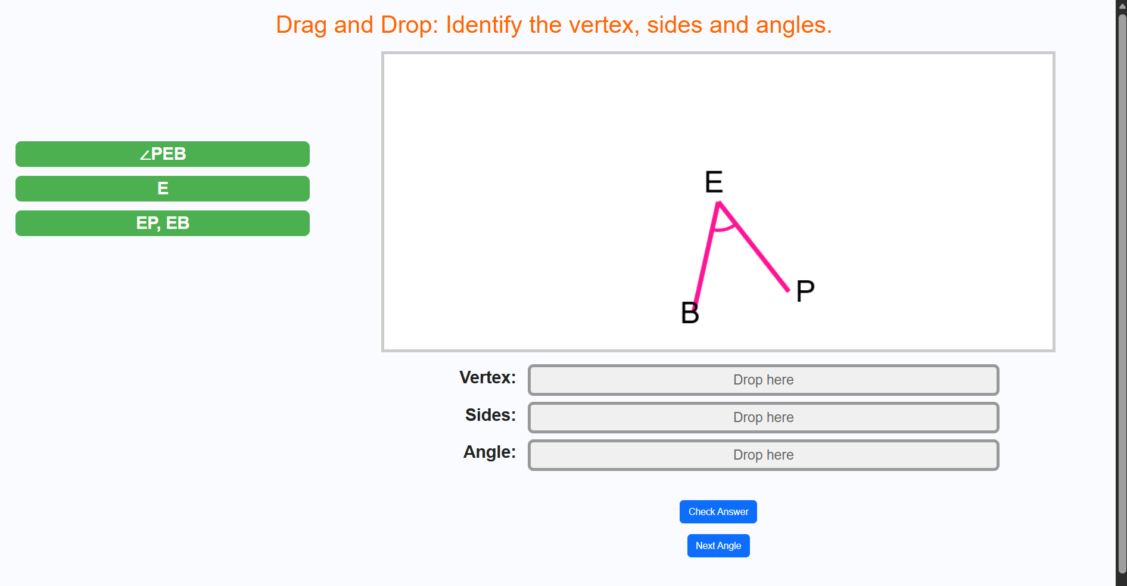Click the "Angle:" field label

click(489, 452)
